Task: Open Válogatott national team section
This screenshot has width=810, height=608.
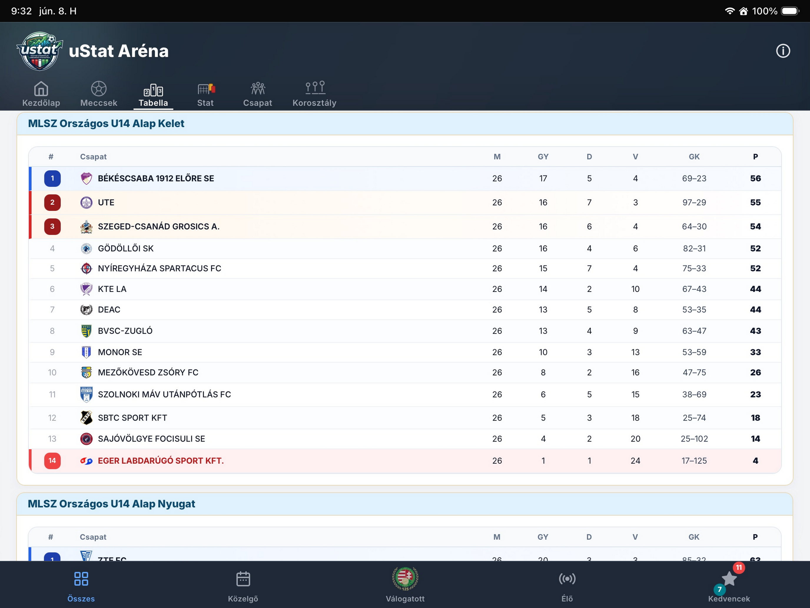Action: tap(405, 585)
